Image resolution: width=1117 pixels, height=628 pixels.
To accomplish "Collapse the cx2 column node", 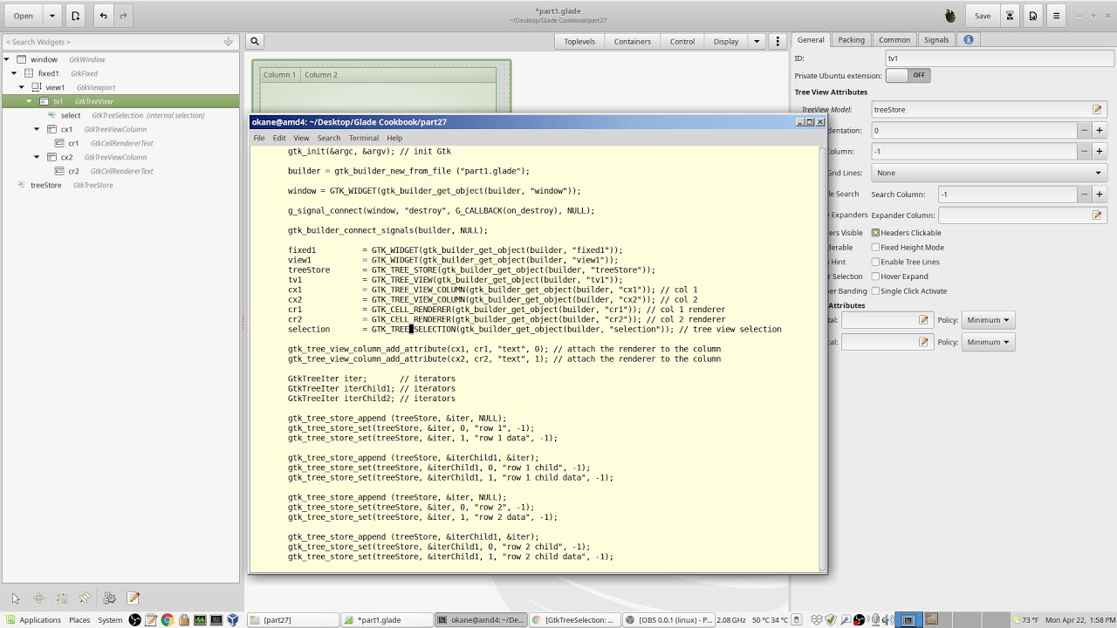I will coord(37,157).
